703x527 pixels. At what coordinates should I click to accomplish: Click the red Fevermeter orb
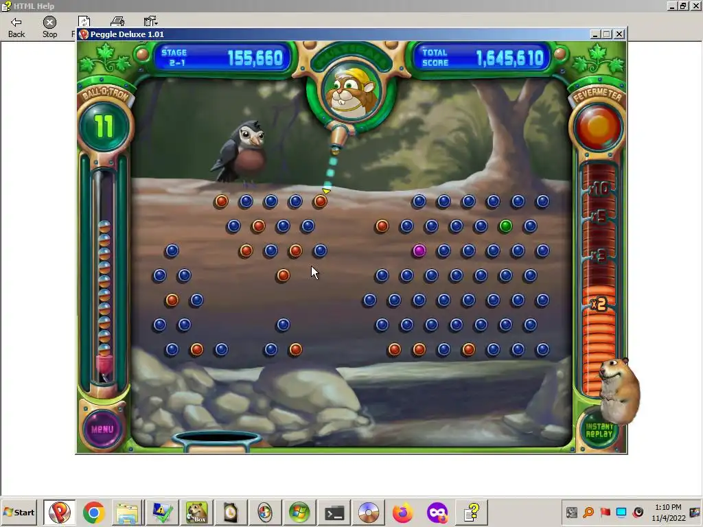pyautogui.click(x=598, y=126)
